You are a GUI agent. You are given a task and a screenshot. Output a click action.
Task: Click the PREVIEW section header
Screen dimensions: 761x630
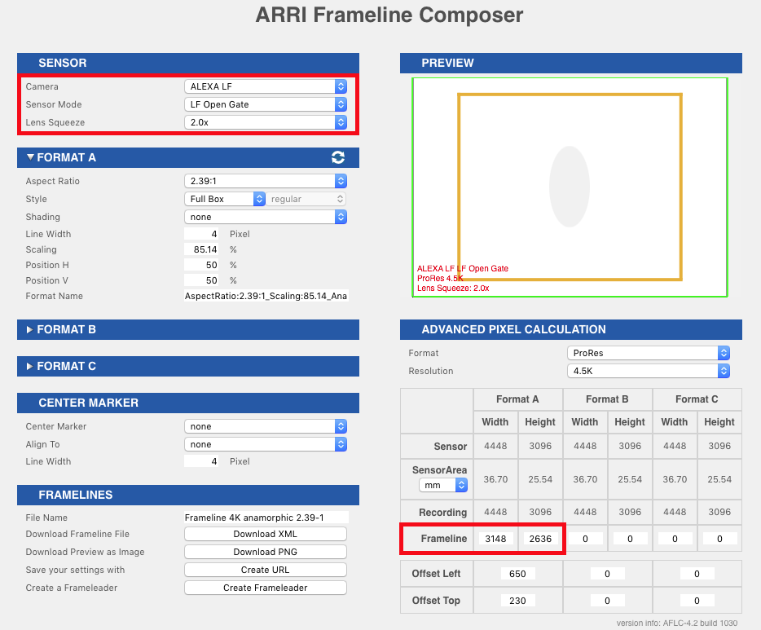pos(570,63)
